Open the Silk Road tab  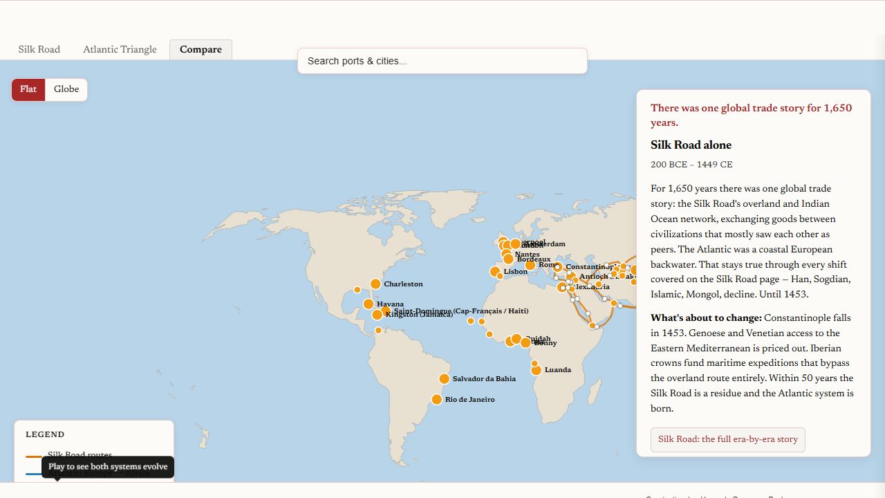(39, 50)
